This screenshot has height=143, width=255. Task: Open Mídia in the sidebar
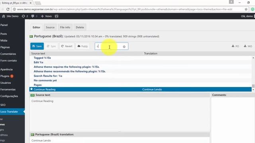4,41
